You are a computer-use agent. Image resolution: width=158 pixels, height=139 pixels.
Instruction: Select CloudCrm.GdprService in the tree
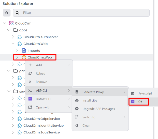(x=41, y=119)
